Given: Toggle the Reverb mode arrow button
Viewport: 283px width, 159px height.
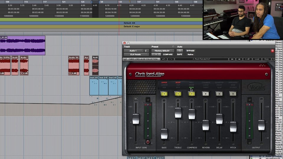Looking at the screenshot, I should pos(205,94).
